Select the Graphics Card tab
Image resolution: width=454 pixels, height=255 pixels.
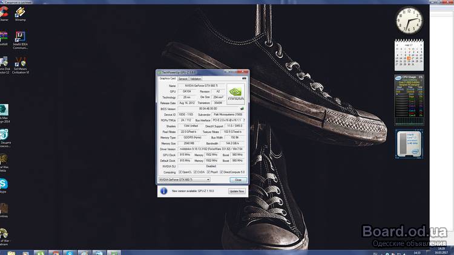click(x=167, y=79)
